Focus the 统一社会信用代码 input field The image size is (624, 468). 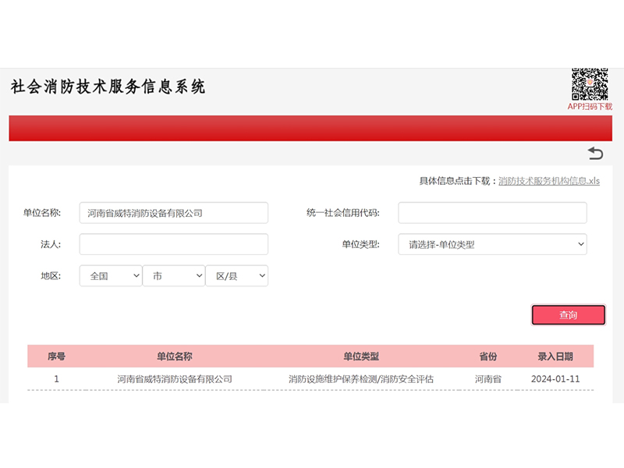pos(492,213)
